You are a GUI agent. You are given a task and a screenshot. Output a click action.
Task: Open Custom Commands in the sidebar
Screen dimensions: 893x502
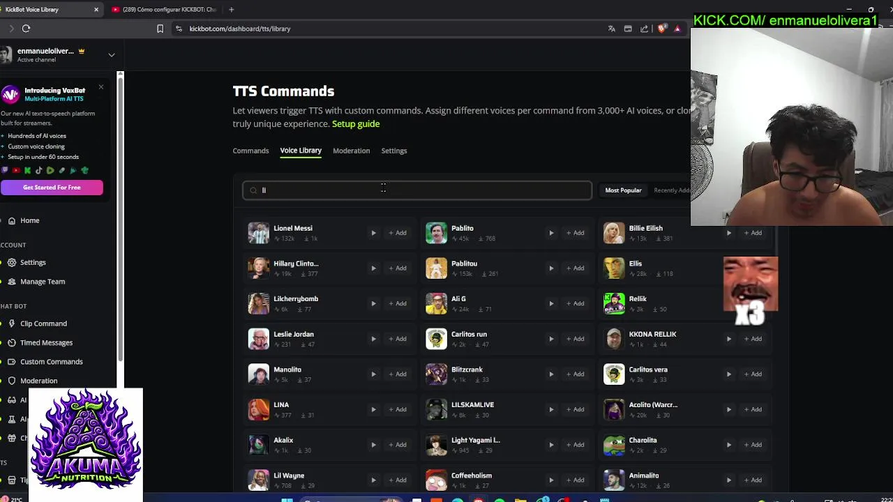[51, 362]
